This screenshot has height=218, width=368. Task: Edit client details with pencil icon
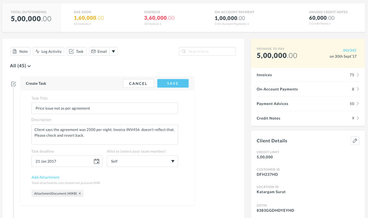click(x=355, y=141)
